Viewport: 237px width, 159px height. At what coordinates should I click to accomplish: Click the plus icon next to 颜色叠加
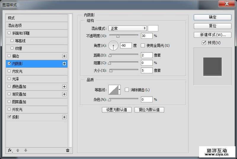pyautogui.click(x=64, y=87)
